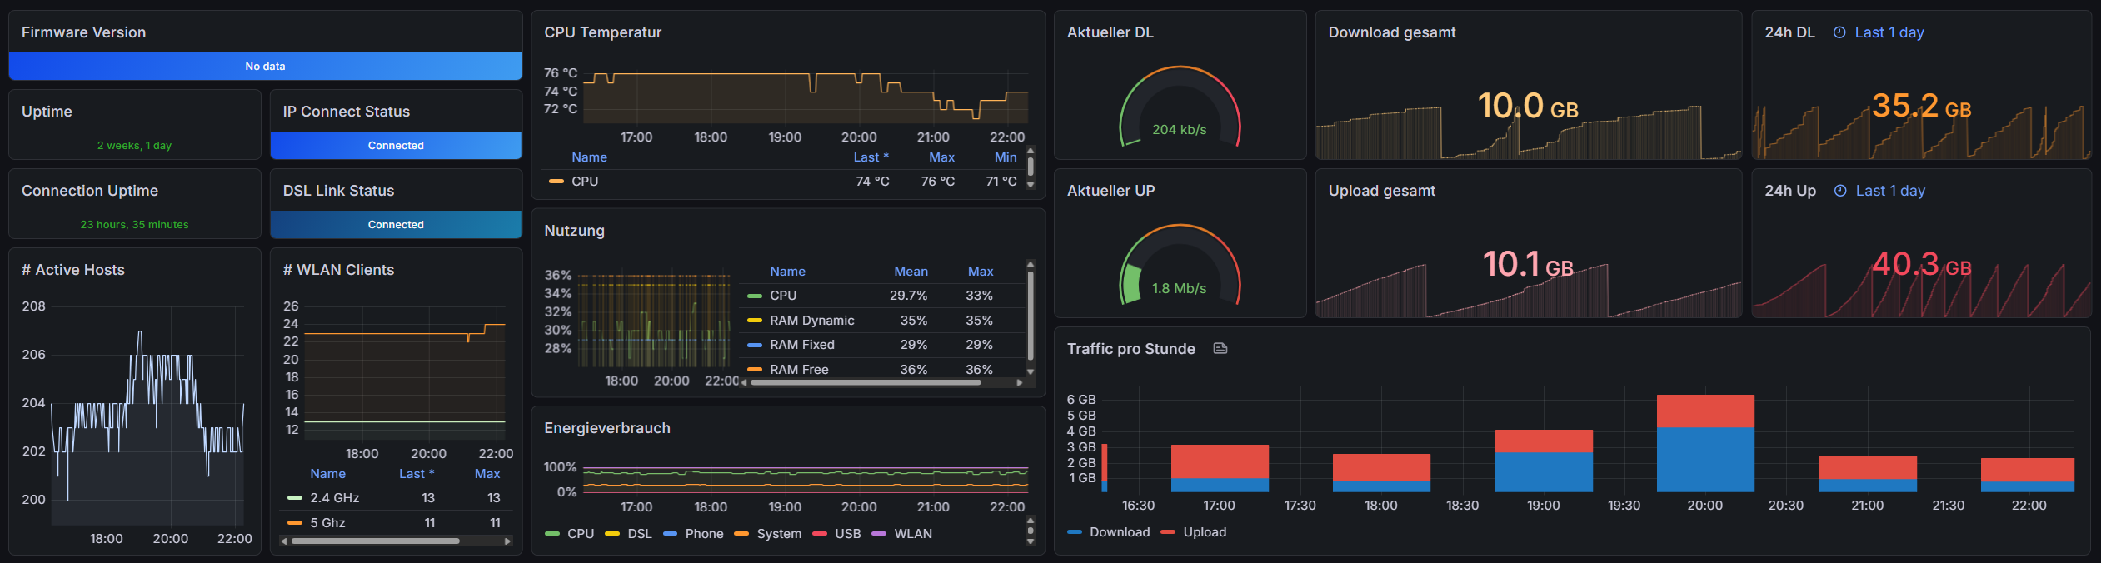
Task: Click the Last 1 day link on 24h DL
Action: 1889,32
